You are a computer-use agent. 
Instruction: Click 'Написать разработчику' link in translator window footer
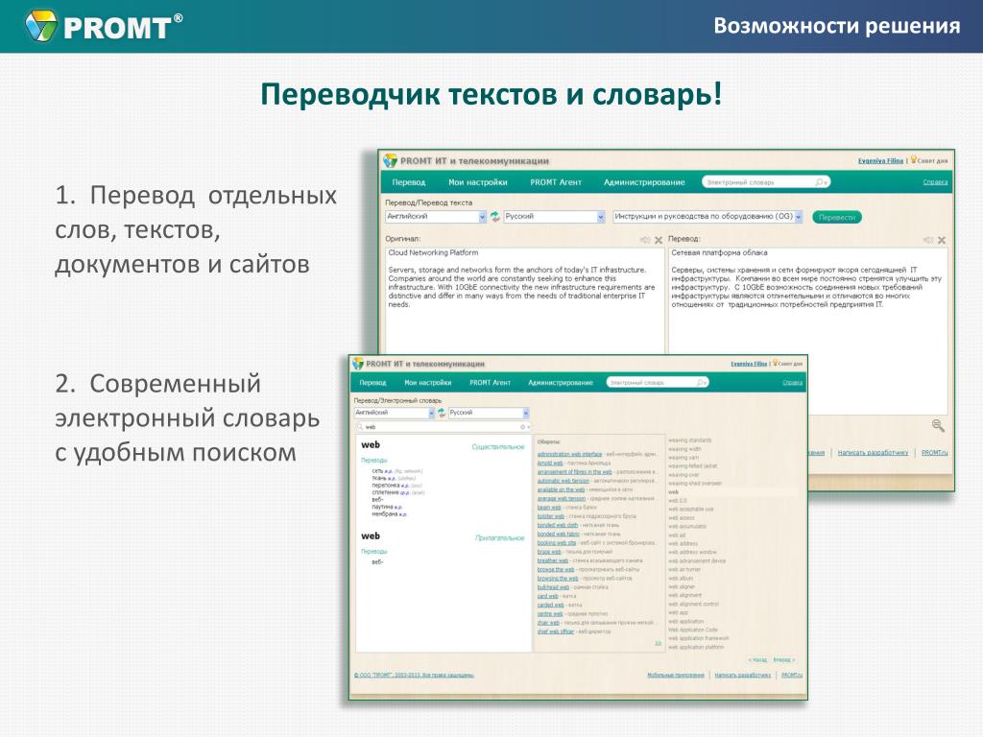pyautogui.click(x=873, y=453)
